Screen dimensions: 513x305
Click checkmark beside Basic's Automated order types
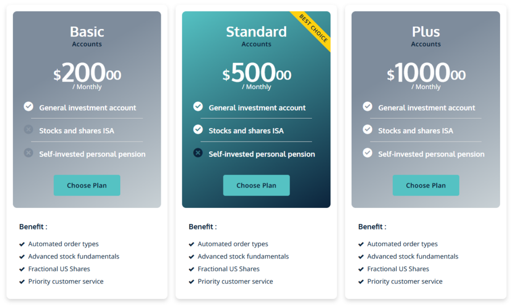pos(22,244)
